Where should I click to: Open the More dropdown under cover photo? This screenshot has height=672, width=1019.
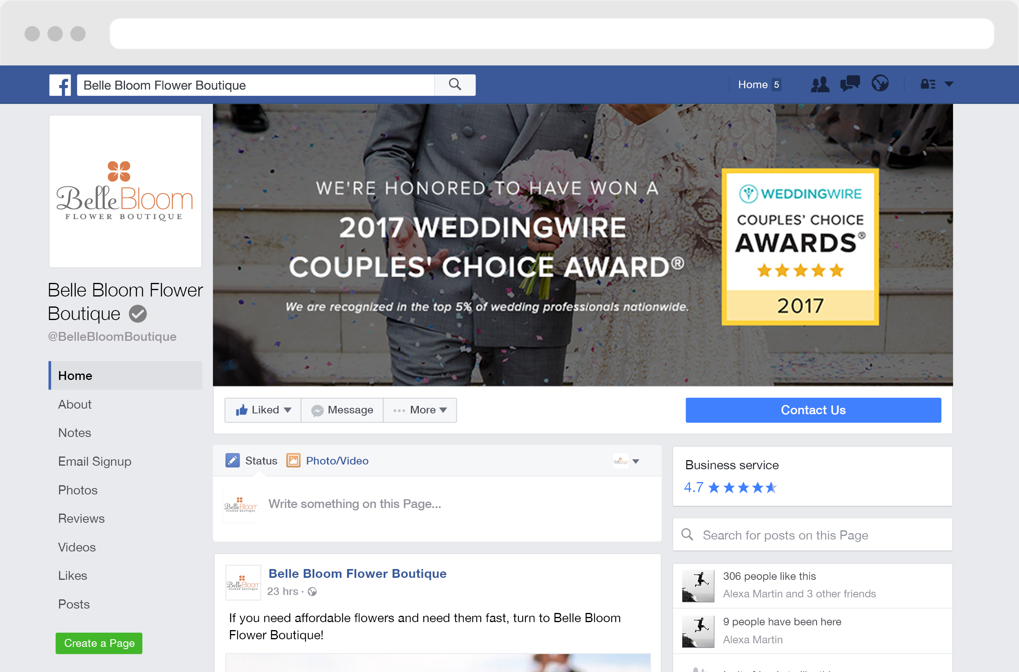point(420,410)
